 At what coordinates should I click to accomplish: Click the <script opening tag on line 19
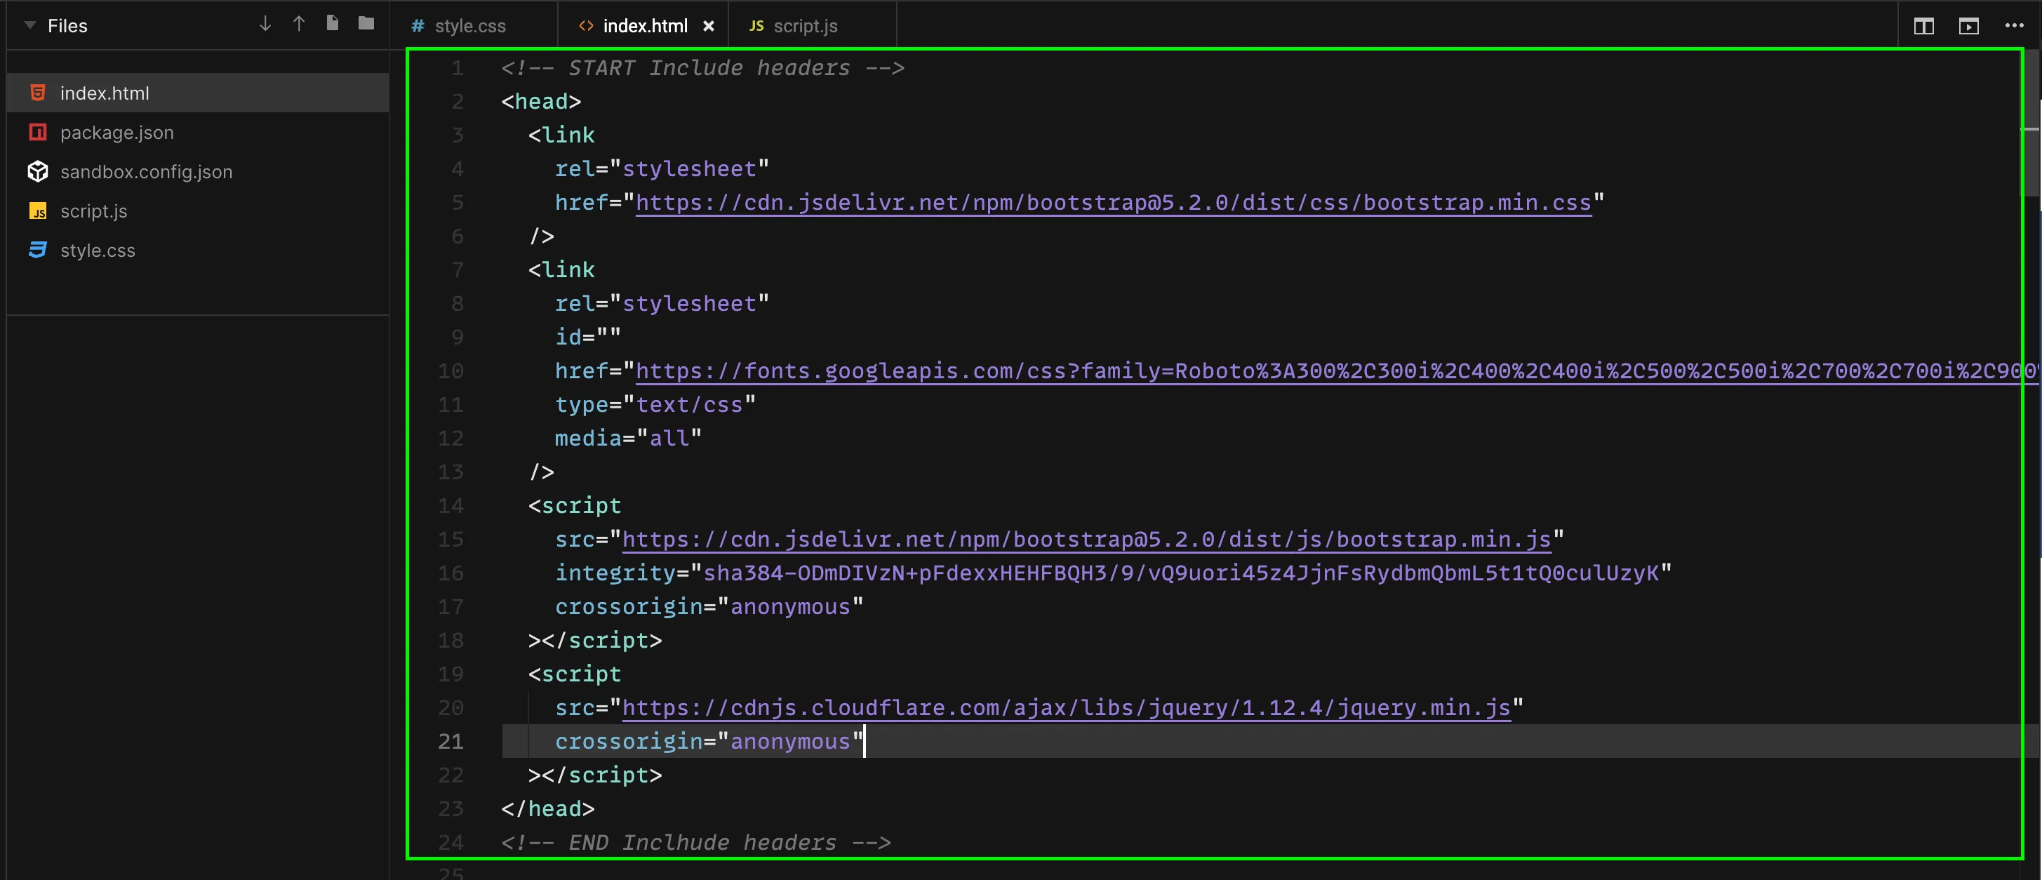575,674
